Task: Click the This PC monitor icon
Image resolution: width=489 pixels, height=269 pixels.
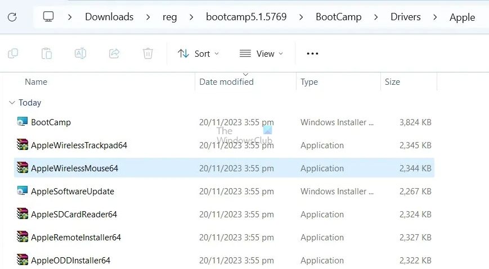Action: [x=49, y=17]
